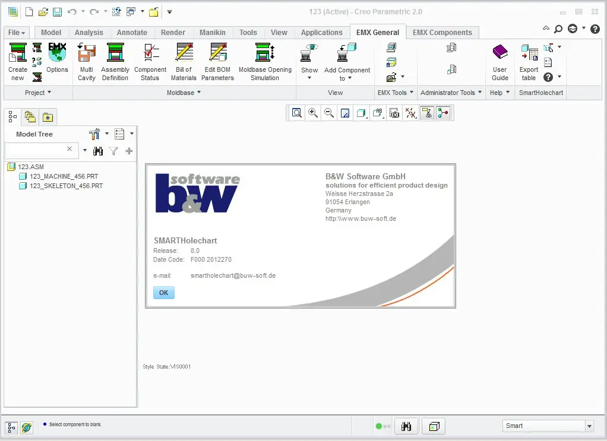This screenshot has width=607, height=441.
Task: Open the Multi Cavity tool
Action: [x=86, y=62]
